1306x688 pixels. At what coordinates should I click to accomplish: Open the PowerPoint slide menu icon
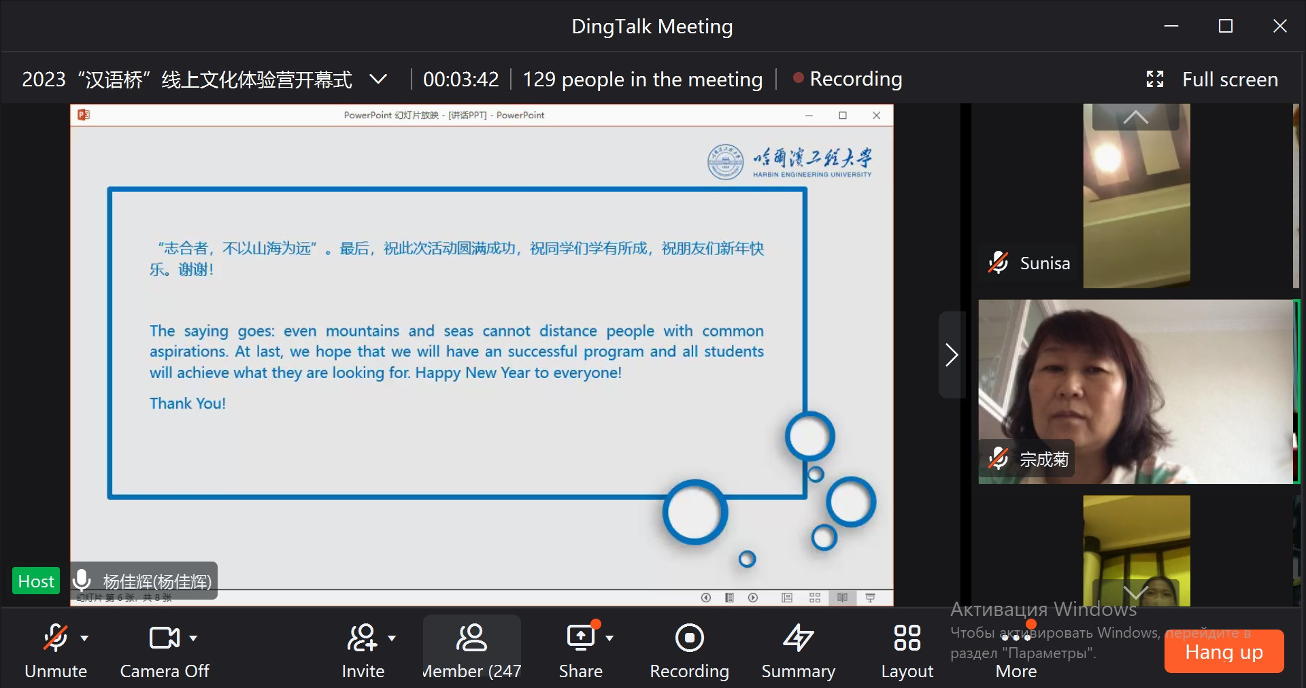pyautogui.click(x=729, y=598)
